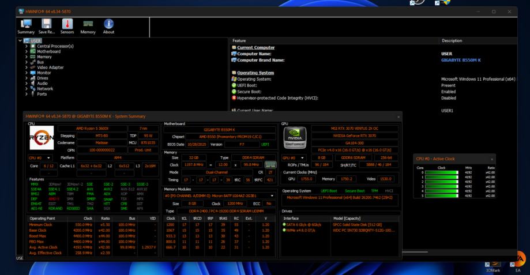Click the SATA drive status icon

pyautogui.click(x=284, y=224)
